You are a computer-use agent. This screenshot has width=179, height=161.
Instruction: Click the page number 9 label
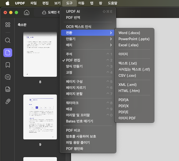[x=40, y=144]
